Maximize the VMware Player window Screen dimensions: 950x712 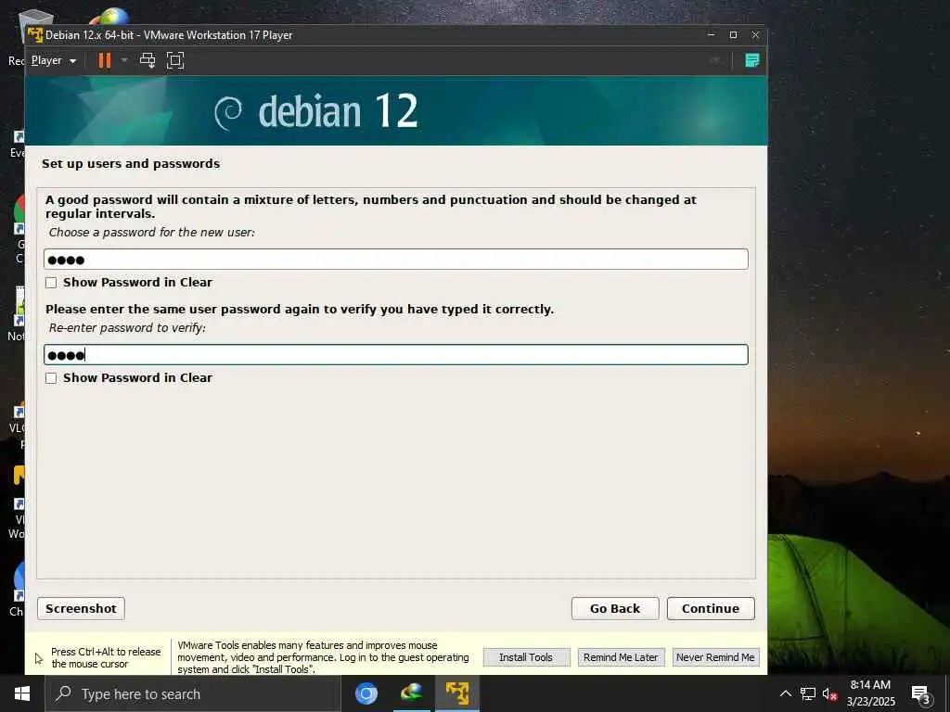click(733, 35)
